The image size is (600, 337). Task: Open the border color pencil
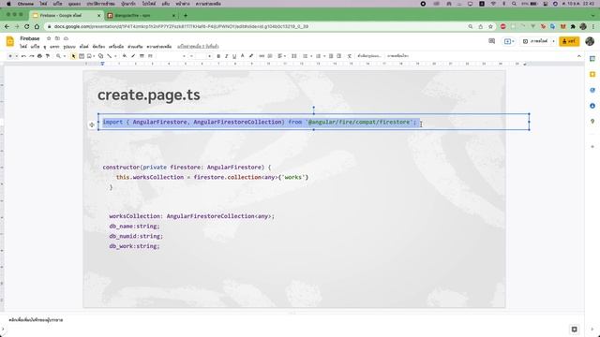click(133, 56)
